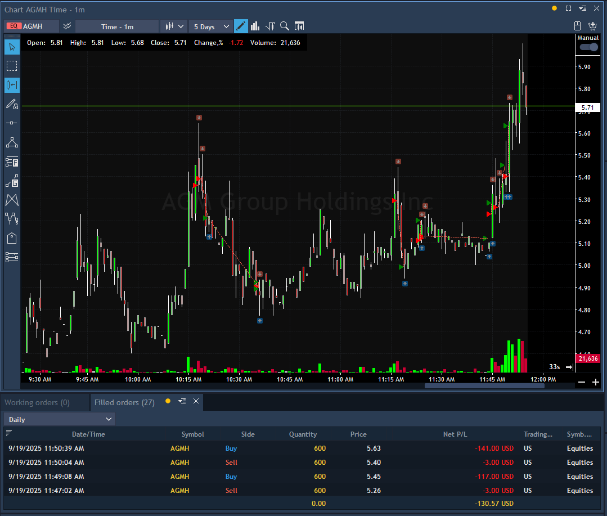Viewport: 607px width, 516px height.
Task: Open the bar chart volume analysis icon
Action: click(255, 26)
